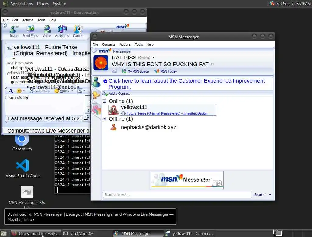This screenshot has height=237, width=312.
Task: Click the Customer Experience Improvement Program link
Action: (187, 84)
